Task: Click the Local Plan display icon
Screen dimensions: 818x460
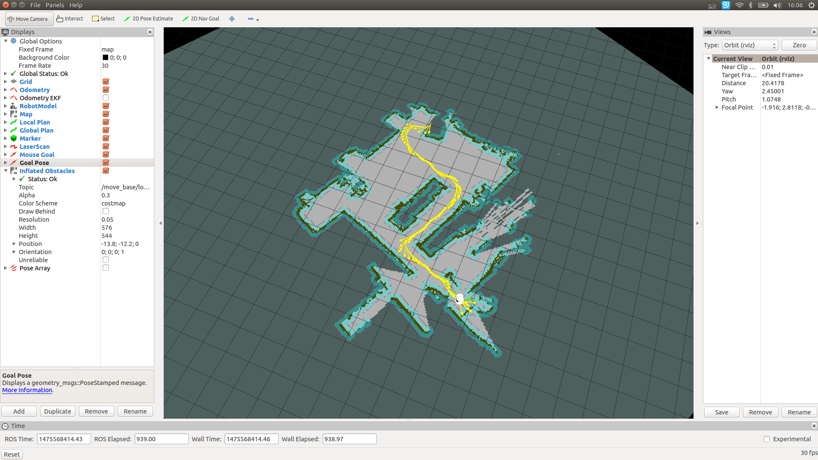Action: coord(14,122)
